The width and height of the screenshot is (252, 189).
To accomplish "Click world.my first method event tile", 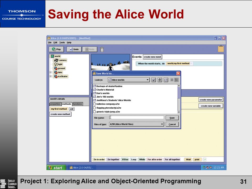I will [178, 64].
